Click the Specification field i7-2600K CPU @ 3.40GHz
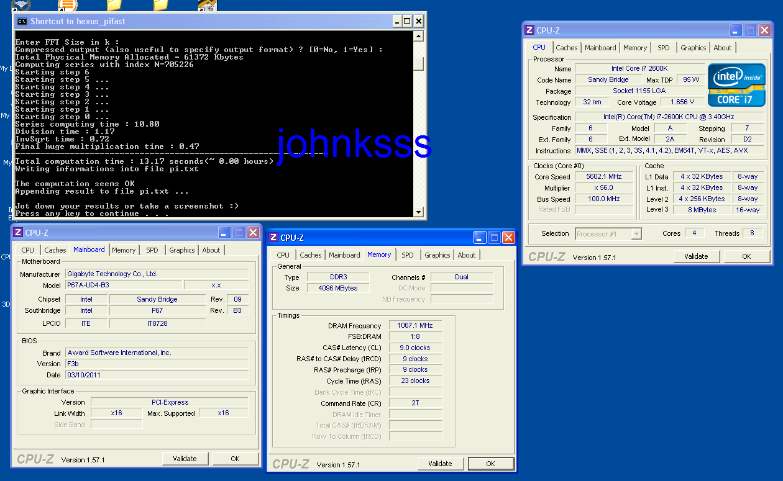 point(669,117)
